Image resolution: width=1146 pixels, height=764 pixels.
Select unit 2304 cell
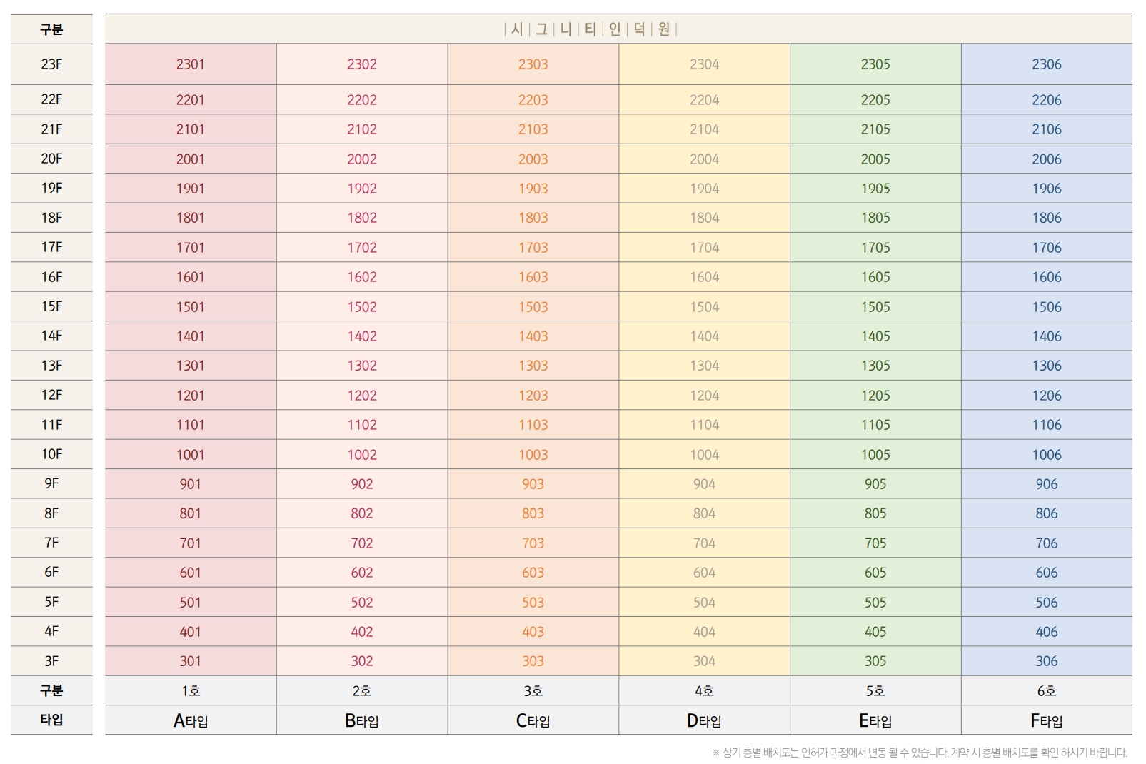coord(705,64)
